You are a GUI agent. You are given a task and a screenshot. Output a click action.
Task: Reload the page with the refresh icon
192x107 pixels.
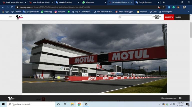tap(12, 7)
